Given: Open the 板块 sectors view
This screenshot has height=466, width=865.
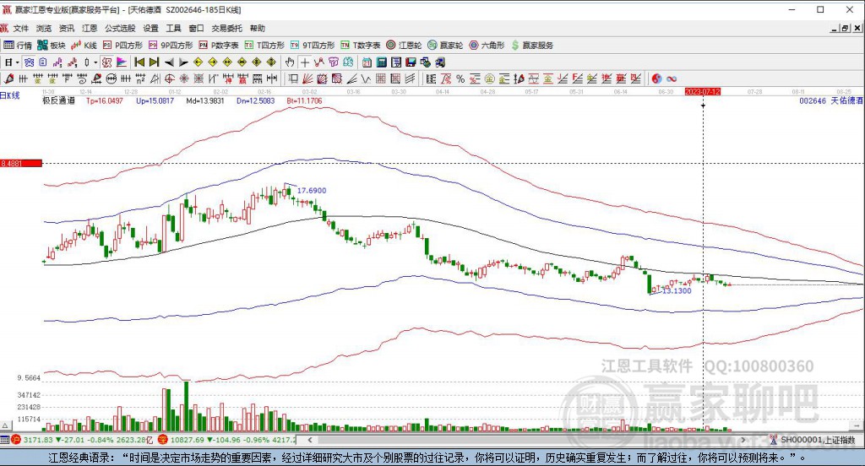Looking at the screenshot, I should click(52, 46).
